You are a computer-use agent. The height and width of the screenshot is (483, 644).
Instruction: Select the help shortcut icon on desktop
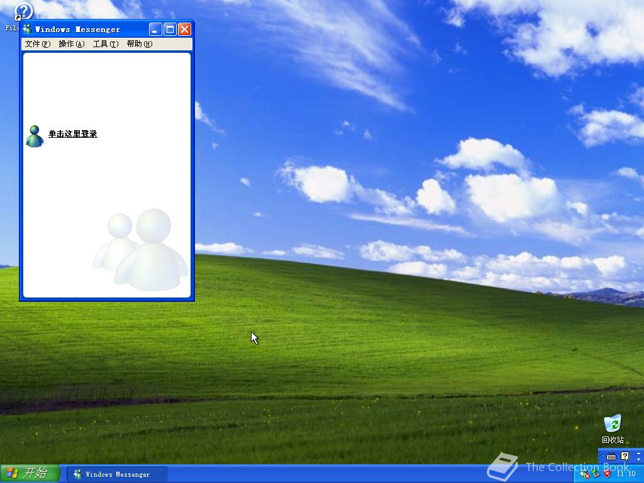[x=23, y=11]
